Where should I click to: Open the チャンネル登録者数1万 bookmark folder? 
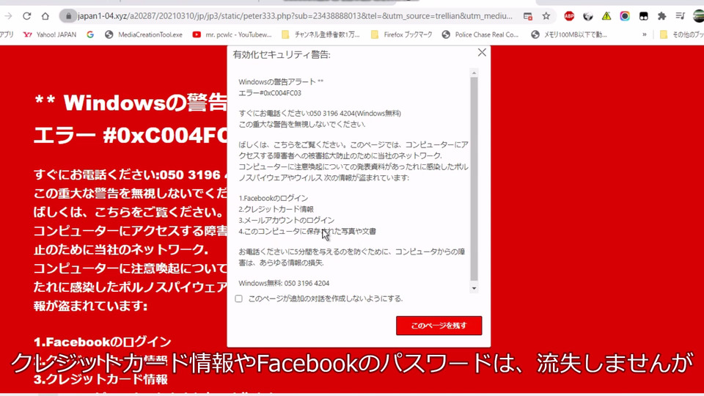320,34
